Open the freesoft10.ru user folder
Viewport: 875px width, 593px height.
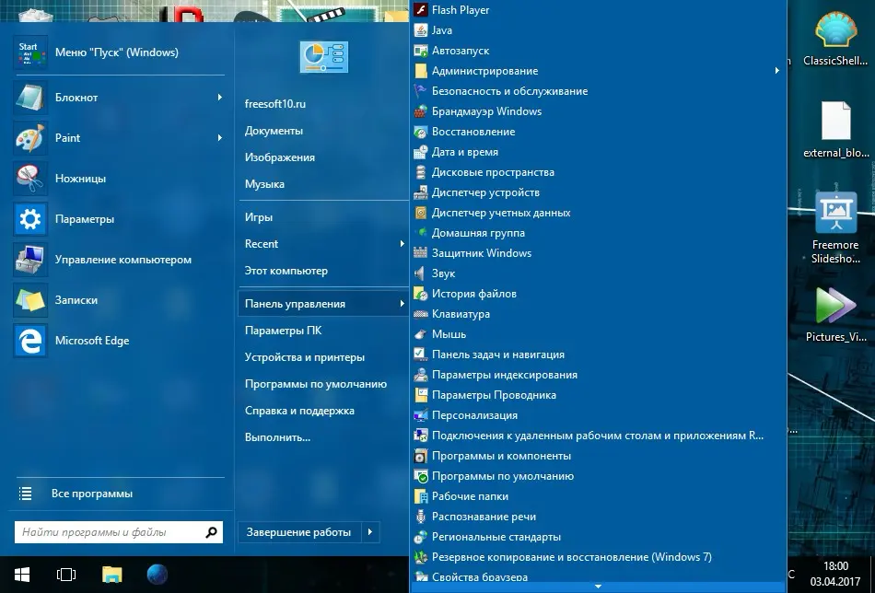[275, 104]
